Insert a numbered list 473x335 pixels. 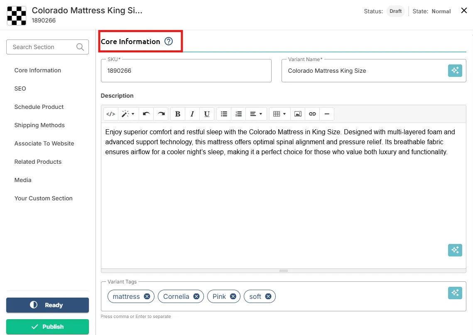[239, 114]
